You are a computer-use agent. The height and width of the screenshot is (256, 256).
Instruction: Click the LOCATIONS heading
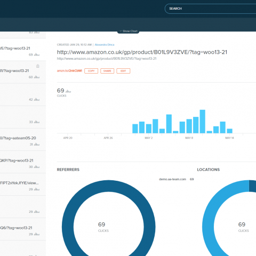[209, 170]
